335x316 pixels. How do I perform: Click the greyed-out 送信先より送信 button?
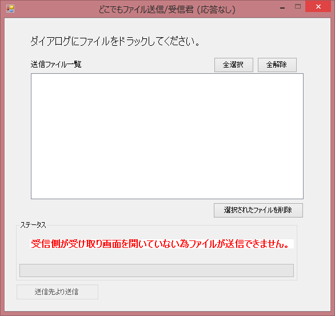pos(58,292)
